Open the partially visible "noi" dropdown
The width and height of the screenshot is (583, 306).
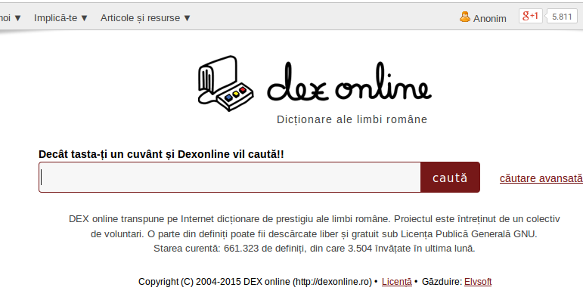click(11, 18)
